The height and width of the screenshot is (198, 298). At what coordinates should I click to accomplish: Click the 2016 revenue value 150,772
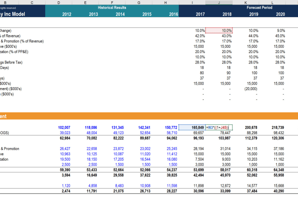171,127
